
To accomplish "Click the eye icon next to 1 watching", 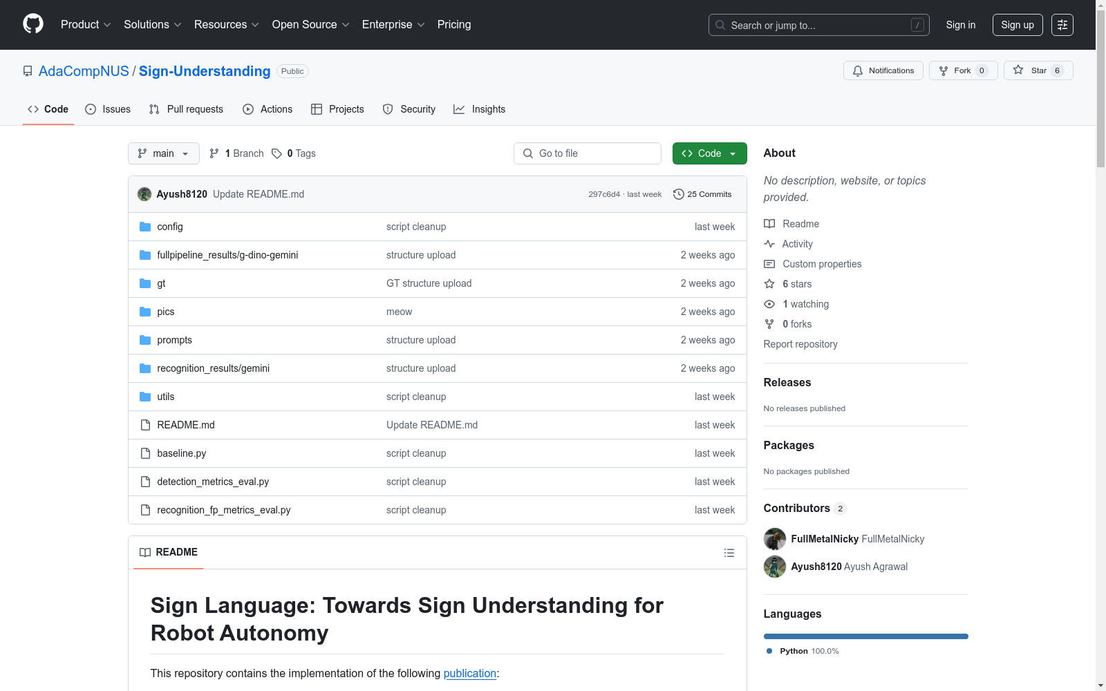I will click(769, 304).
